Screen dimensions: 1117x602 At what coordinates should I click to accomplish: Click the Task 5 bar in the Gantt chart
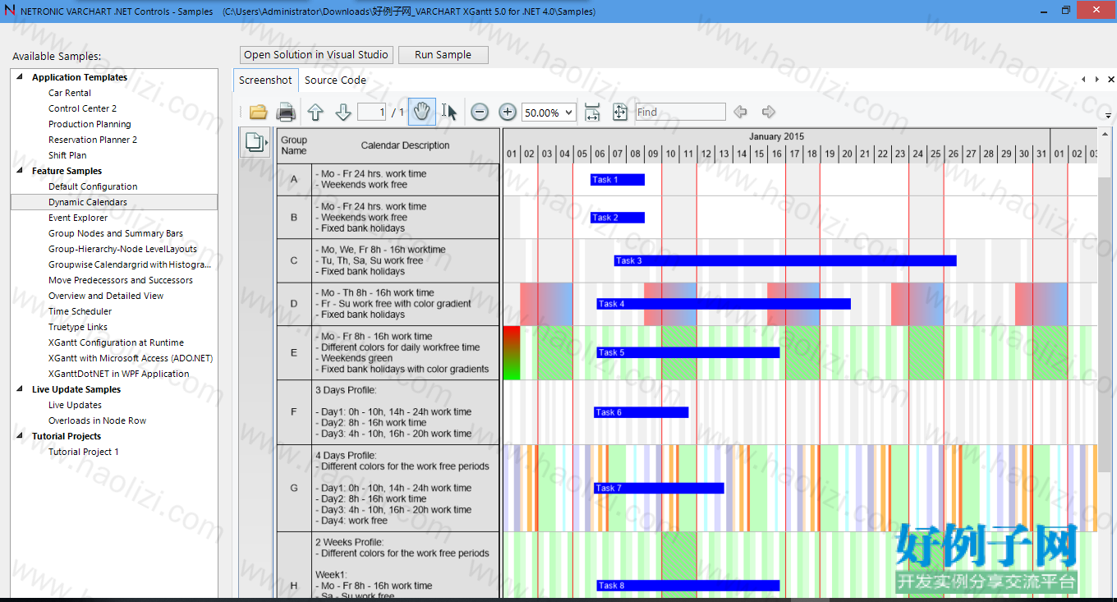688,352
